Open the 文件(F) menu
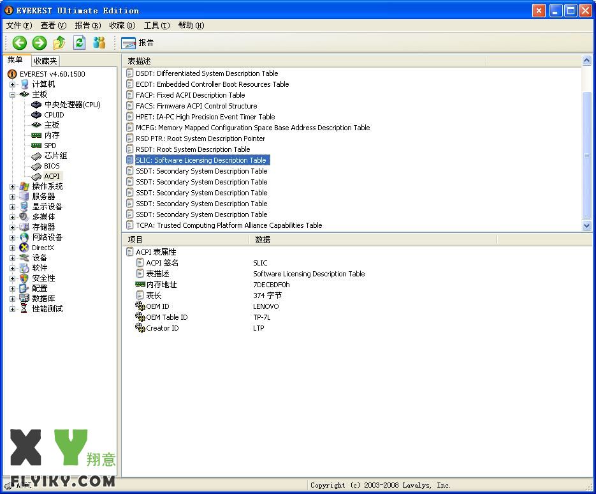Viewport: 596px width, 494px height. coord(18,26)
